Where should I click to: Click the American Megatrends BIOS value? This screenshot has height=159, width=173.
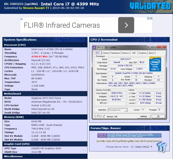click(x=57, y=102)
